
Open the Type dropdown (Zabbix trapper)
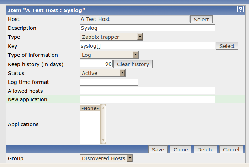coord(112,37)
